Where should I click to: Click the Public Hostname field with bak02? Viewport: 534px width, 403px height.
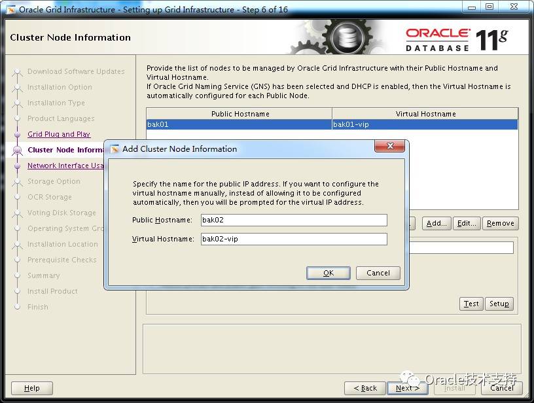tap(294, 220)
